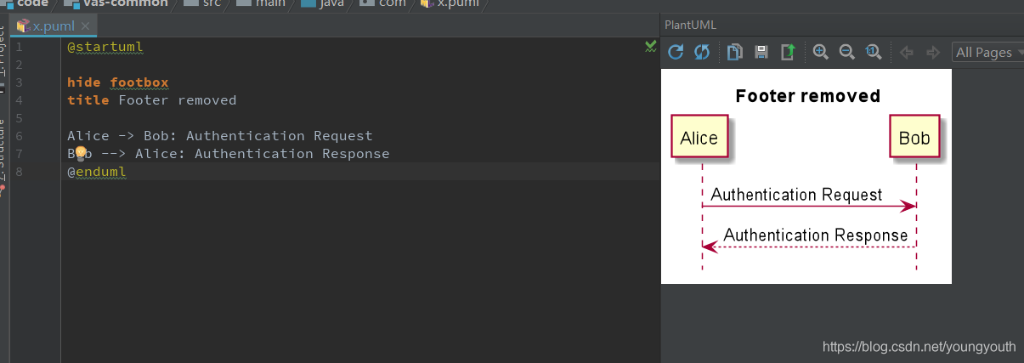Image resolution: width=1024 pixels, height=363 pixels.
Task: Export diagram with green arrow icon
Action: tap(788, 53)
